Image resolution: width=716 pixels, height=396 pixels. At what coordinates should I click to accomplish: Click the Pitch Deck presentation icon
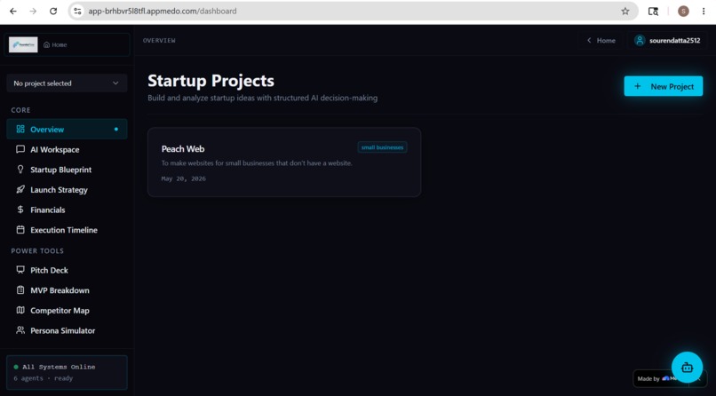click(x=20, y=270)
